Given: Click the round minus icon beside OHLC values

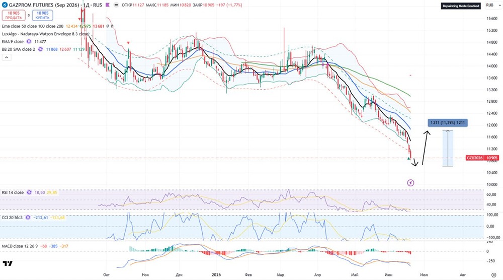Looking at the screenshot, I should coord(116,5).
